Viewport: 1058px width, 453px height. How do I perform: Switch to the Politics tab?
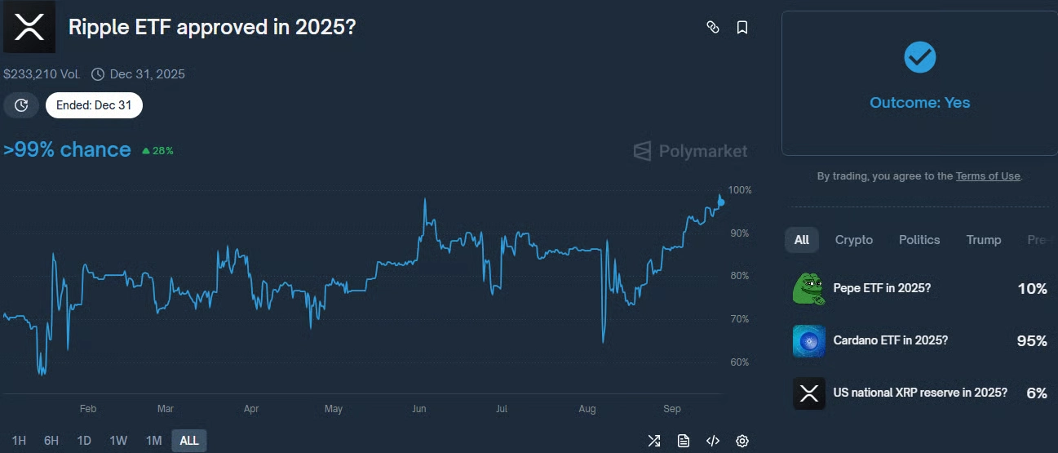(919, 240)
